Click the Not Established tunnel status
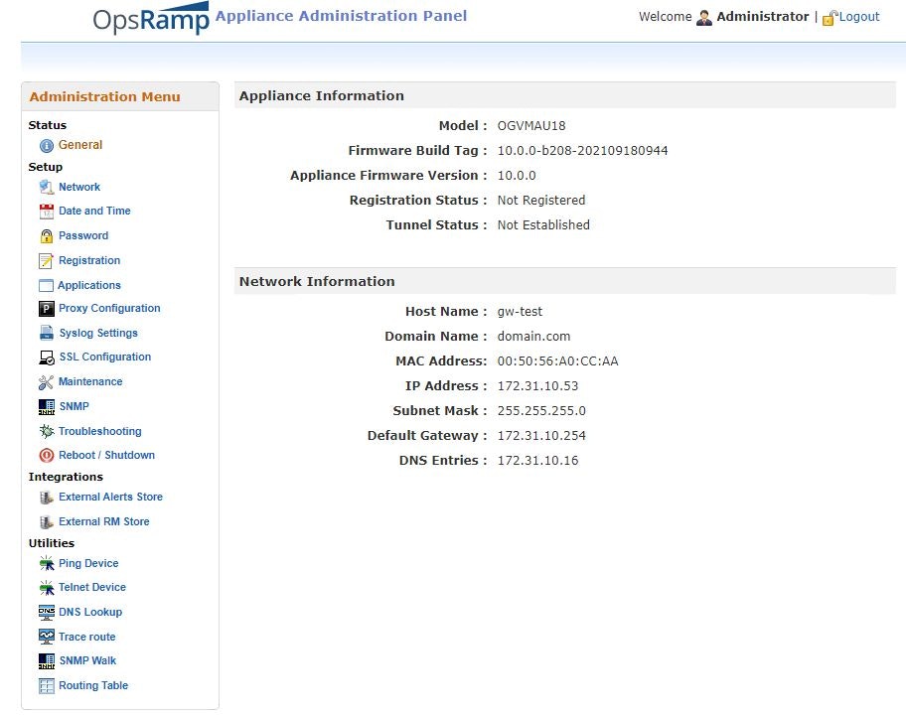The height and width of the screenshot is (717, 906). pos(543,225)
